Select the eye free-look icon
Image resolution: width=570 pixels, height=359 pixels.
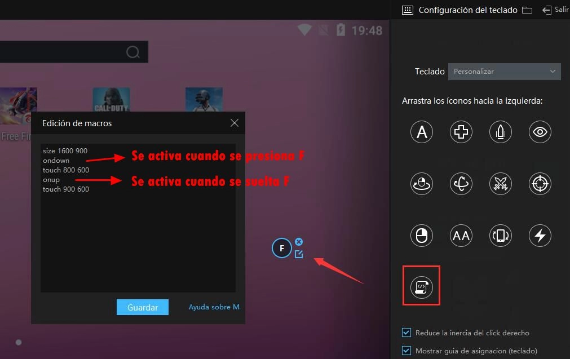tap(540, 131)
